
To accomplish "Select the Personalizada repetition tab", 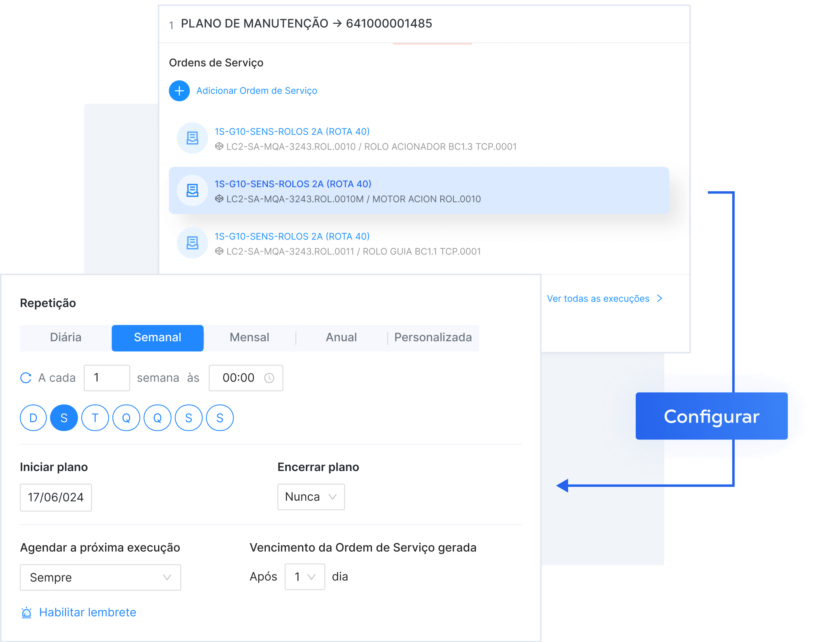I will point(433,338).
